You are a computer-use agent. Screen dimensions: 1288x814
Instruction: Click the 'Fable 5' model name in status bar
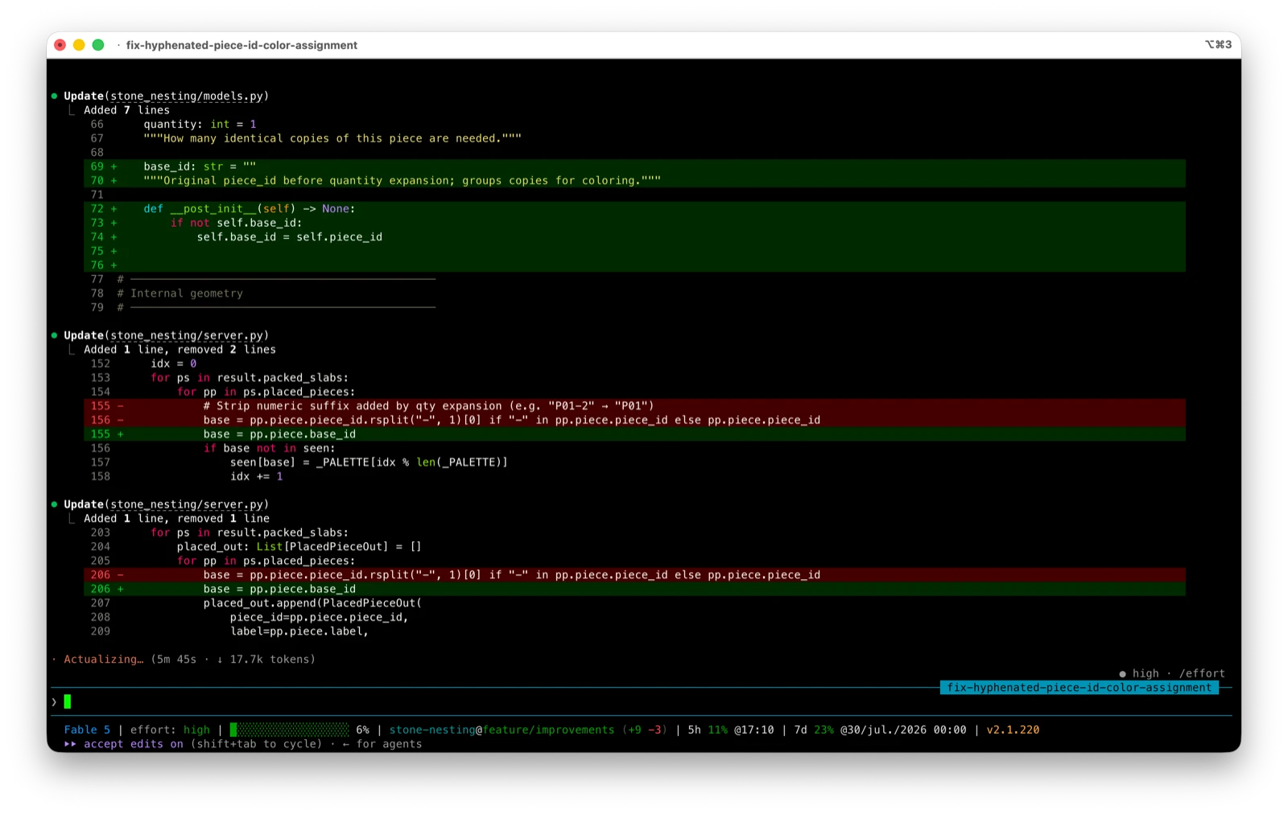87,730
